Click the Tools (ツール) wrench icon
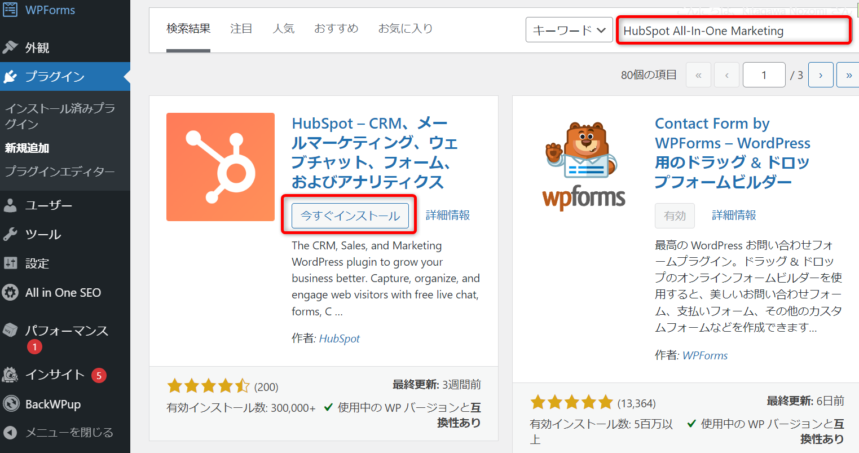859x453 pixels. pyautogui.click(x=10, y=234)
